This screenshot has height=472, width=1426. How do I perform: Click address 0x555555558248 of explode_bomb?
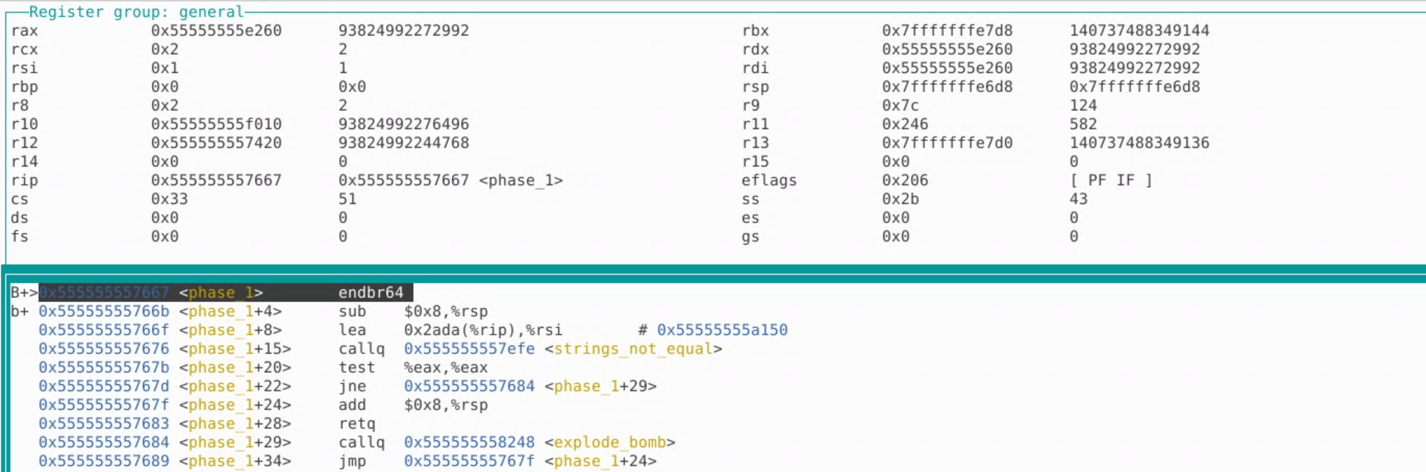coord(469,442)
